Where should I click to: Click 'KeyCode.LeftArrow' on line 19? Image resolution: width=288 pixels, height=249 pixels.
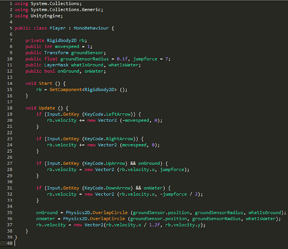(108, 114)
